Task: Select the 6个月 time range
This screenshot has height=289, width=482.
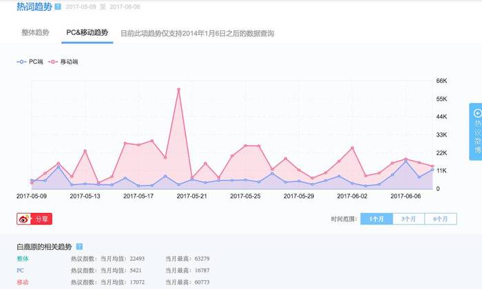Action: click(441, 219)
